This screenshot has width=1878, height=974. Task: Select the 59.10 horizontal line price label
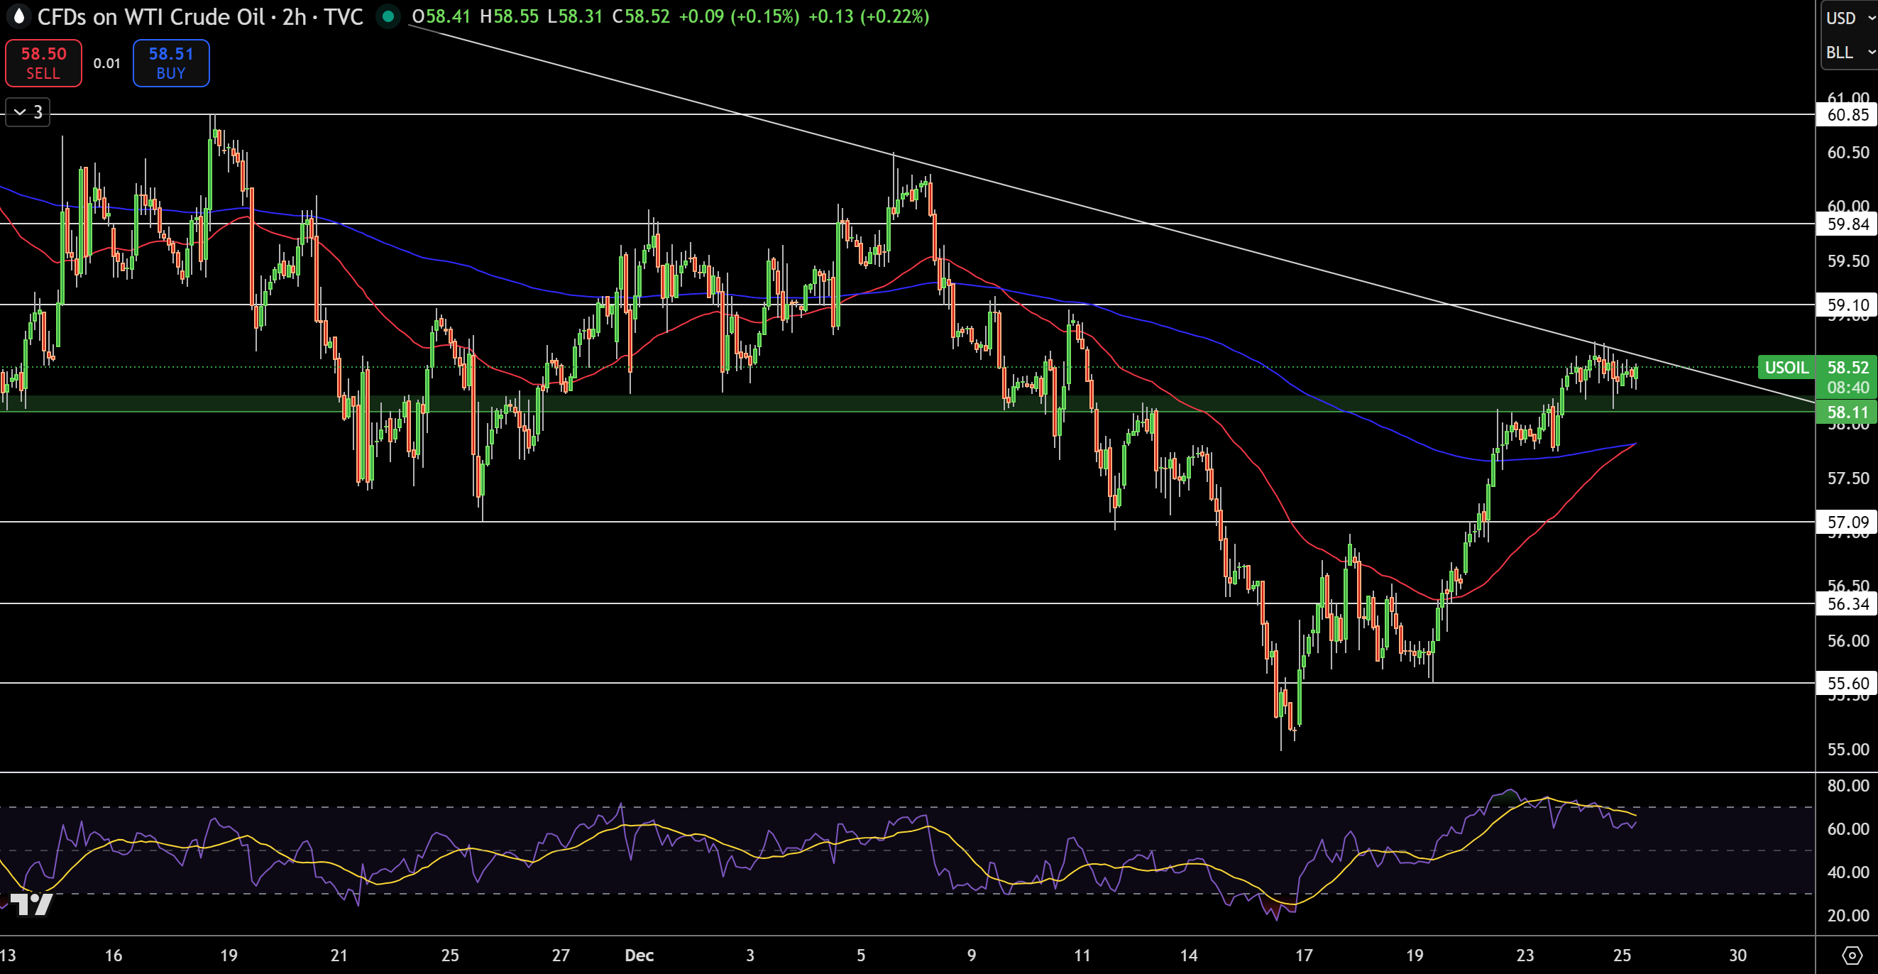click(x=1847, y=305)
